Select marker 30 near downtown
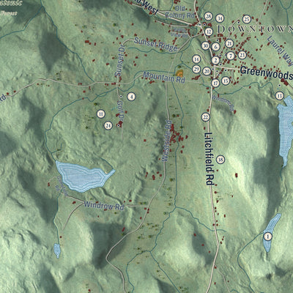This screenshot has height=293, width=293. [x=206, y=46]
